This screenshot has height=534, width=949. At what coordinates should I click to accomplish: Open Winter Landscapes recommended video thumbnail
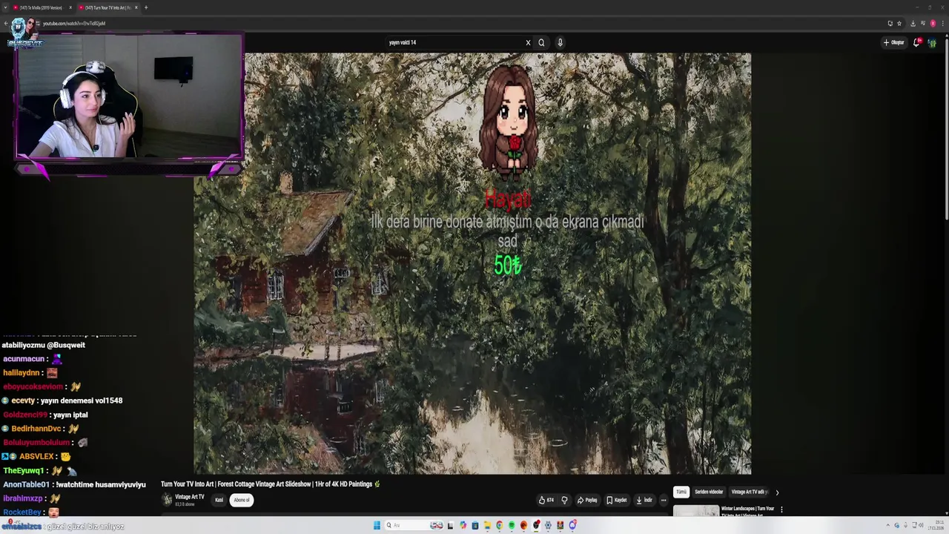point(695,511)
